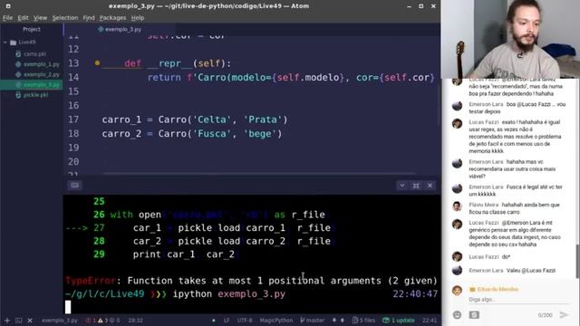Click the 'Celta' string on line 17
This screenshot has height=326, width=580.
[211, 120]
